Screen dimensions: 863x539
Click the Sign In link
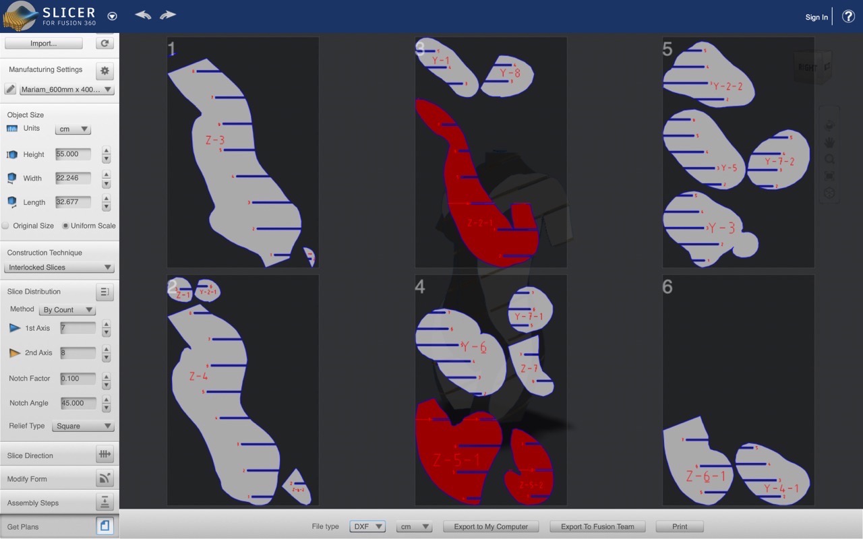816,17
